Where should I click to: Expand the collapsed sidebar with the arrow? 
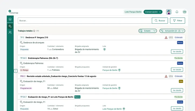pyautogui.click(x=16, y=71)
